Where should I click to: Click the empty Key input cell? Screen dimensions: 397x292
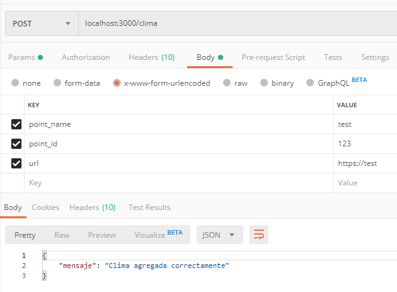click(x=176, y=183)
